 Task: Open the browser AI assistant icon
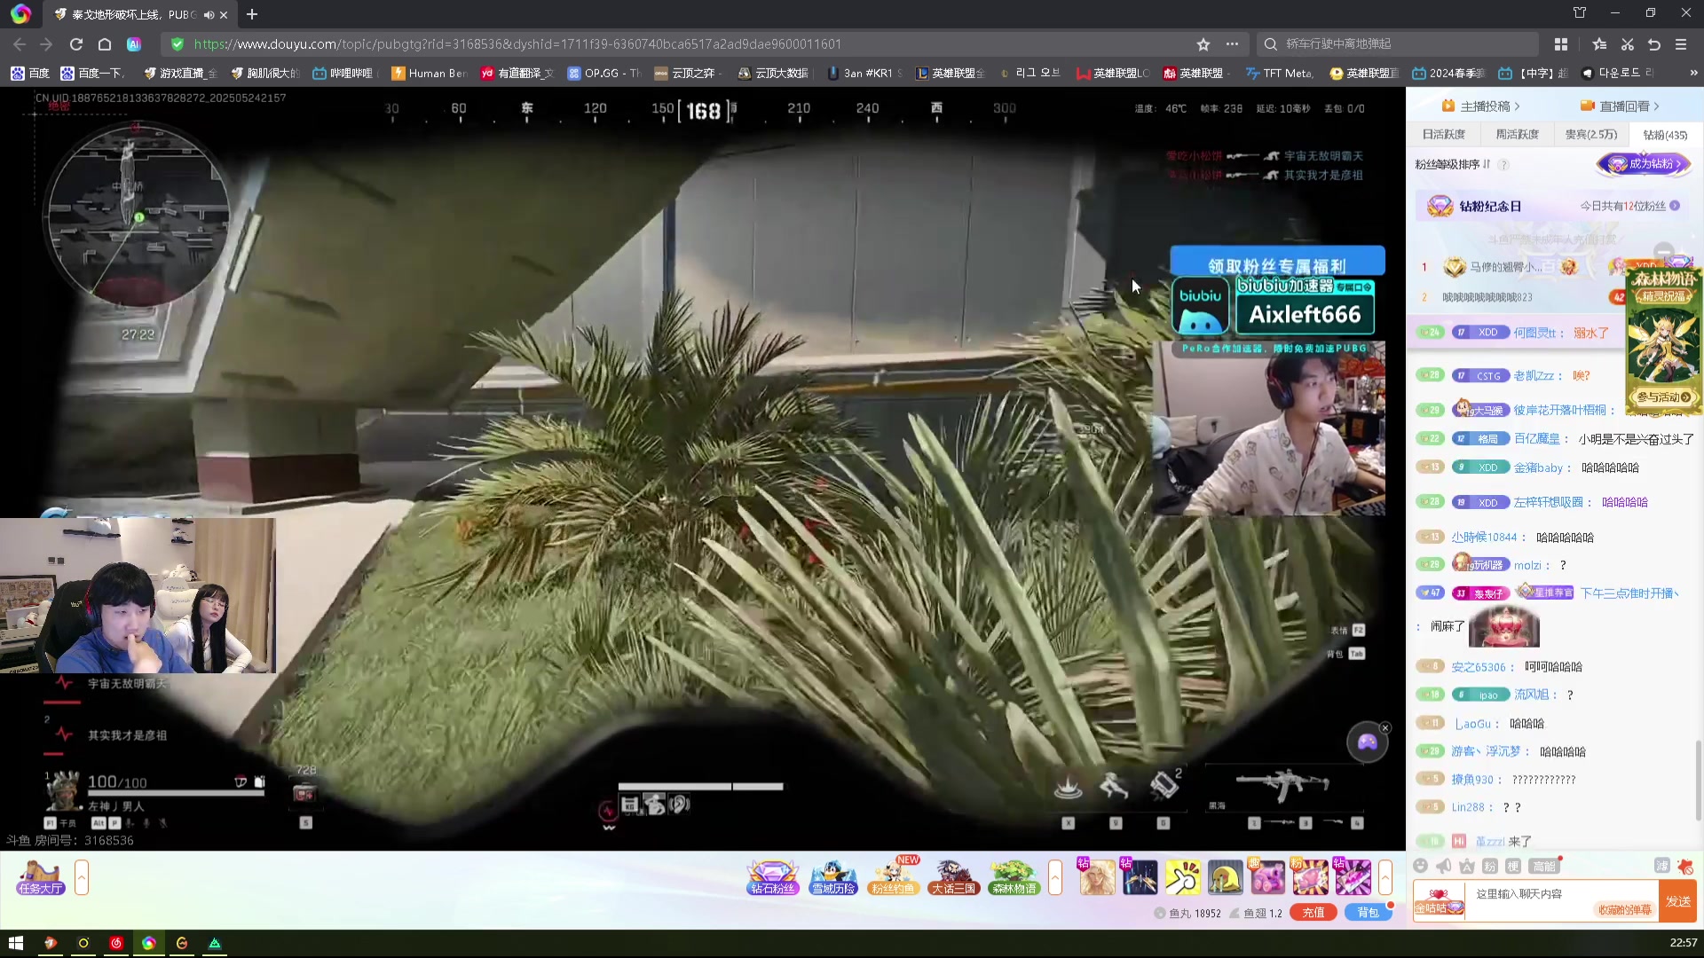tap(134, 44)
